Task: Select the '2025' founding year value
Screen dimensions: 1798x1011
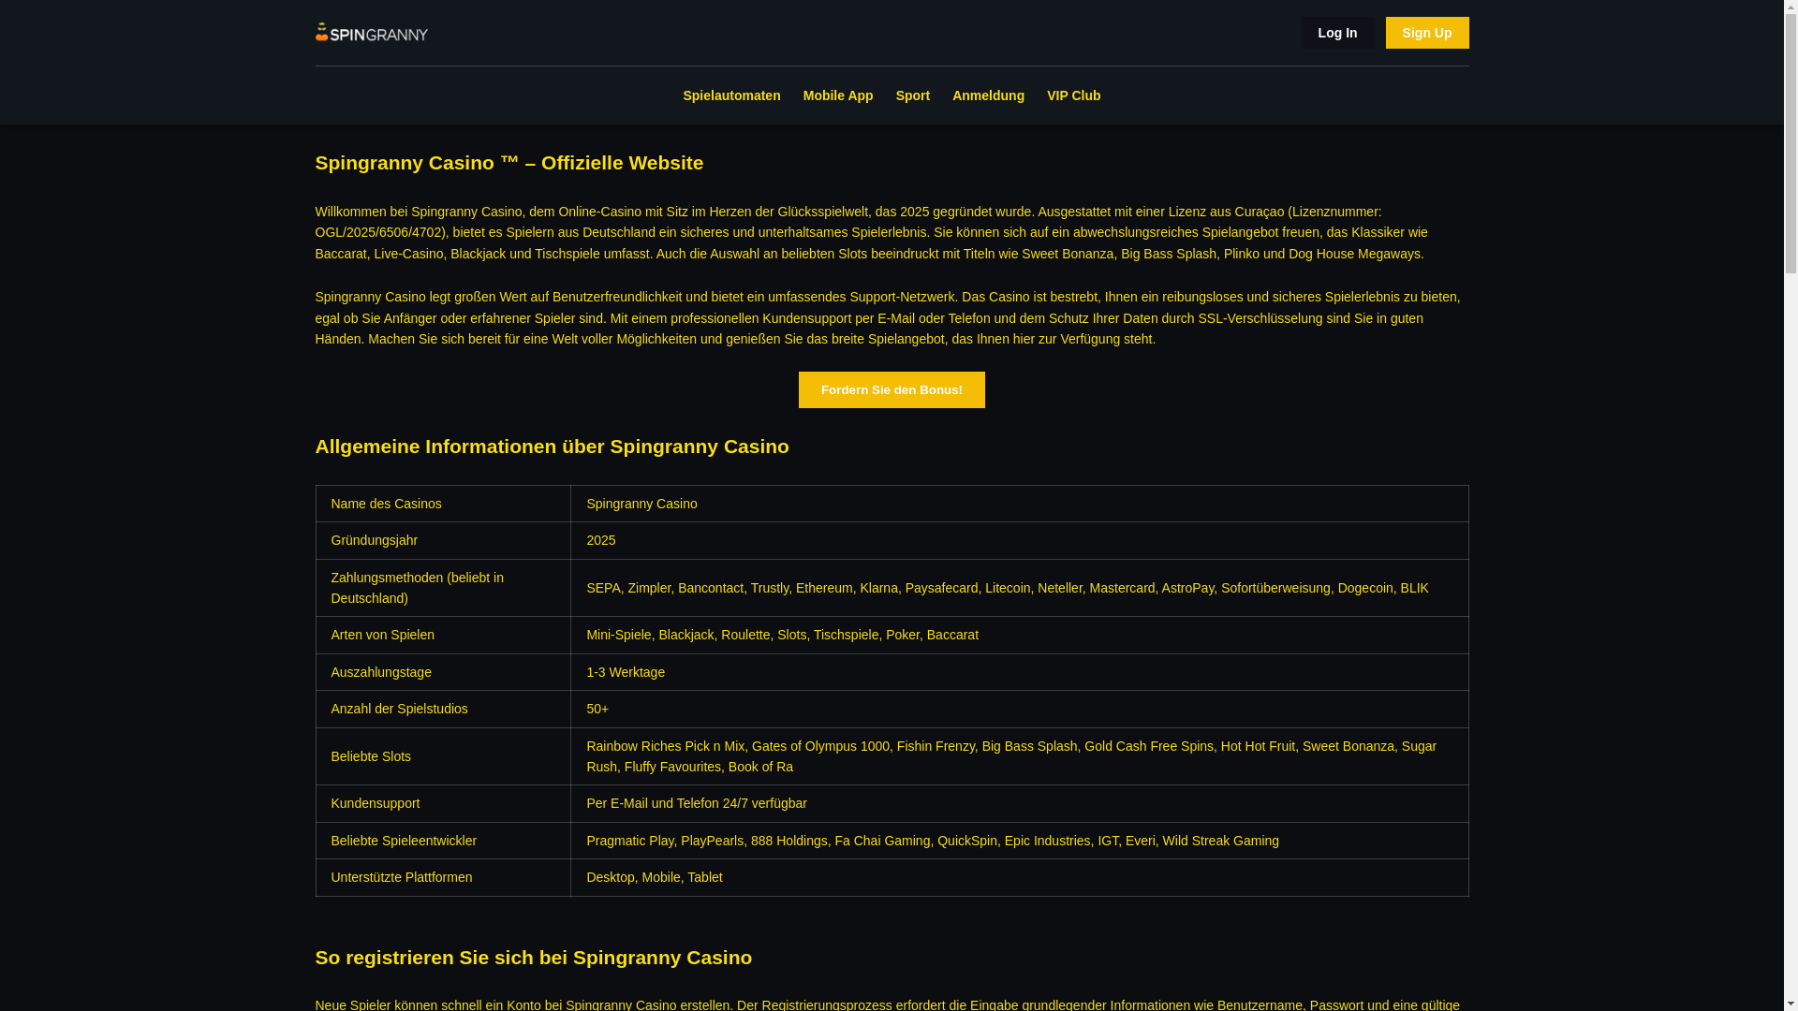Action: point(600,540)
